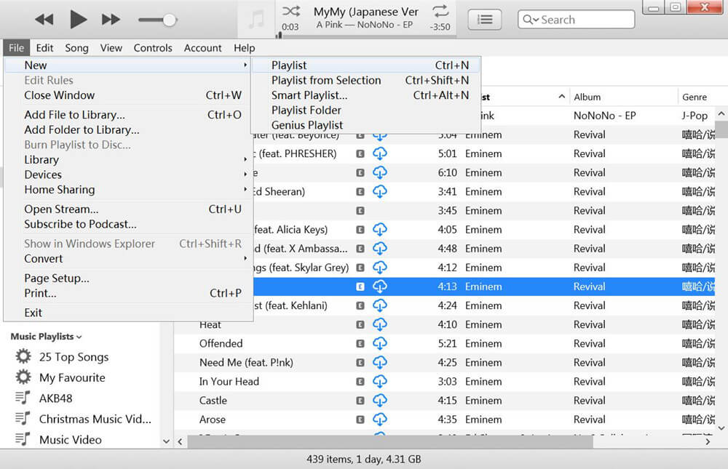Click the rewind previous track button
Image resolution: width=728 pixels, height=469 pixels.
pyautogui.click(x=44, y=20)
